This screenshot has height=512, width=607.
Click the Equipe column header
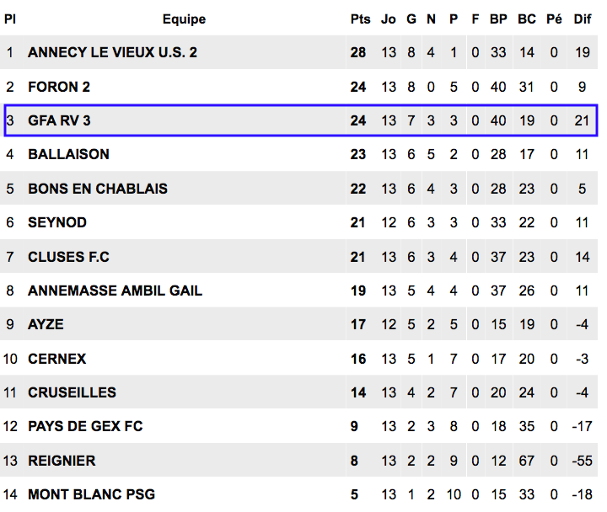(184, 19)
